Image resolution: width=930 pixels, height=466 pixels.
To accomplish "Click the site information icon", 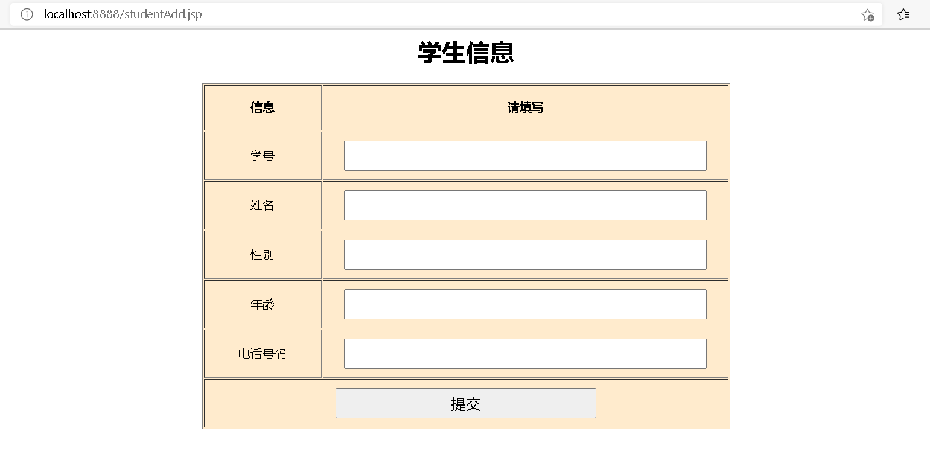I will point(27,14).
